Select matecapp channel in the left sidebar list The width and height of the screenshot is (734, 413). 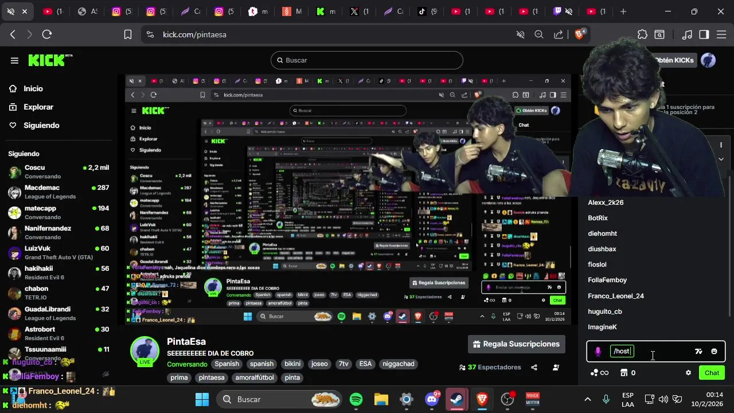pyautogui.click(x=58, y=212)
